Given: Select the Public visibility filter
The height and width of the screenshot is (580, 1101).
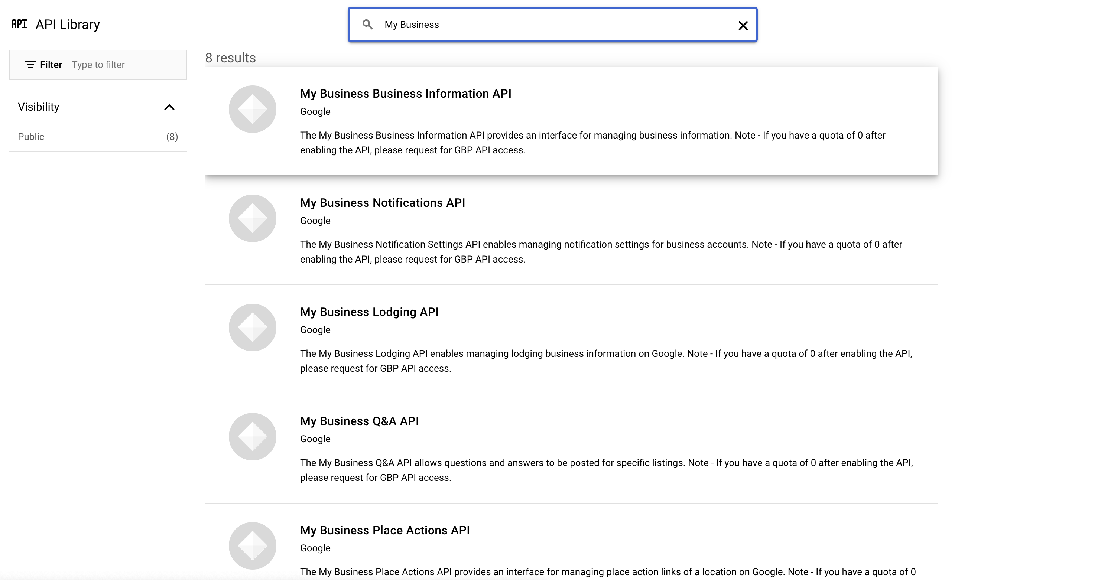Looking at the screenshot, I should click(x=98, y=137).
